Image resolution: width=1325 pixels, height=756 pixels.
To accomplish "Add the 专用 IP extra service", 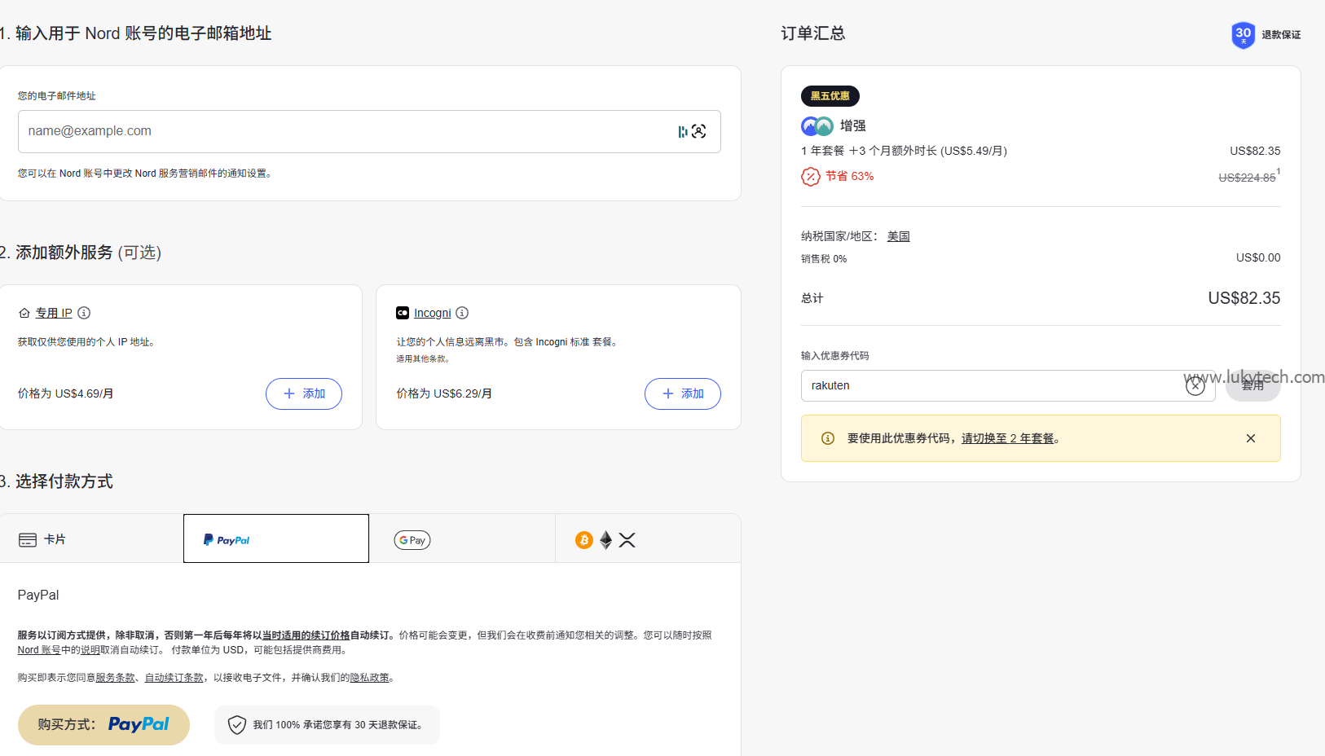I will 303,393.
